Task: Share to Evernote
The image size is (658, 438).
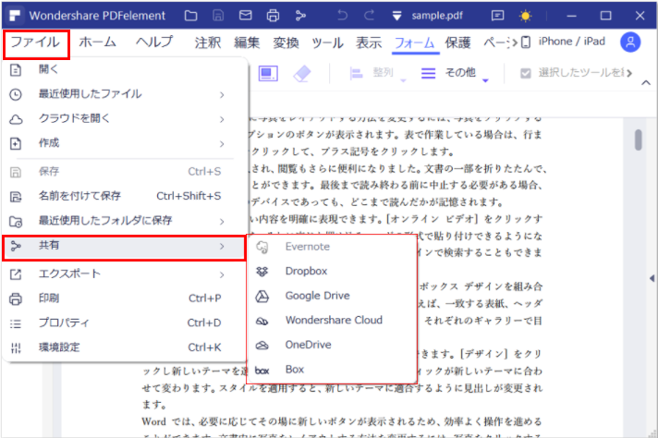Action: (332, 247)
